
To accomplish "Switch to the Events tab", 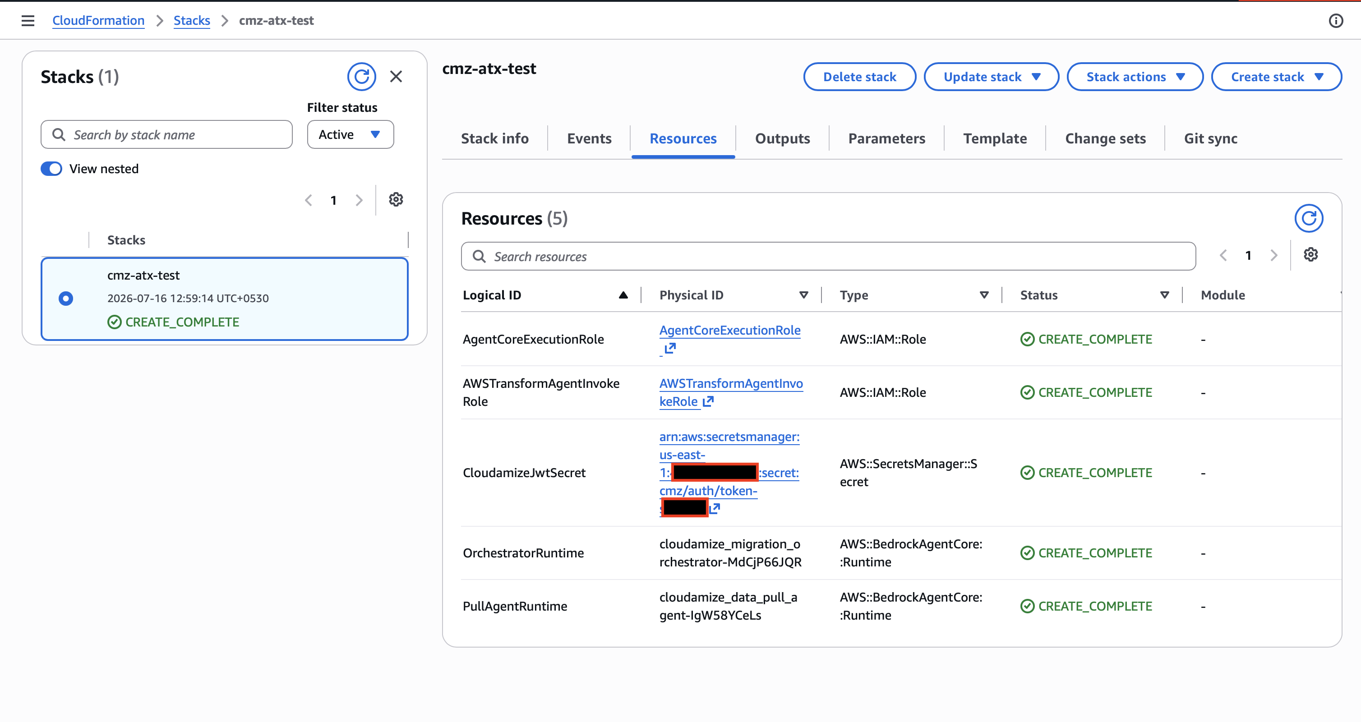I will click(589, 138).
